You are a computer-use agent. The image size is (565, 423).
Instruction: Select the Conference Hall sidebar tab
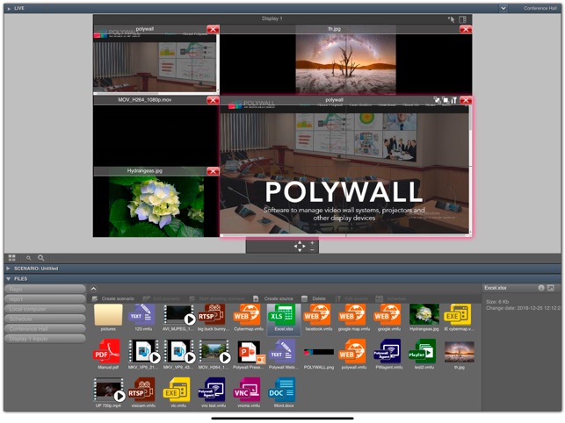(x=45, y=329)
